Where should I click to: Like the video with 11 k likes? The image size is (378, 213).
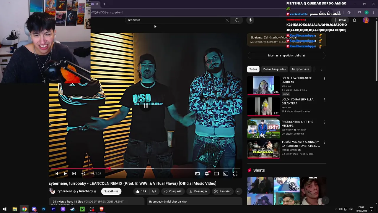pos(141,191)
